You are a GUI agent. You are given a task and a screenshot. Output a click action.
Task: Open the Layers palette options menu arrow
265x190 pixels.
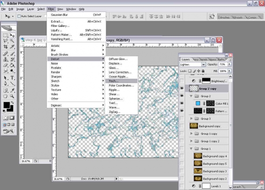[x=230, y=60]
